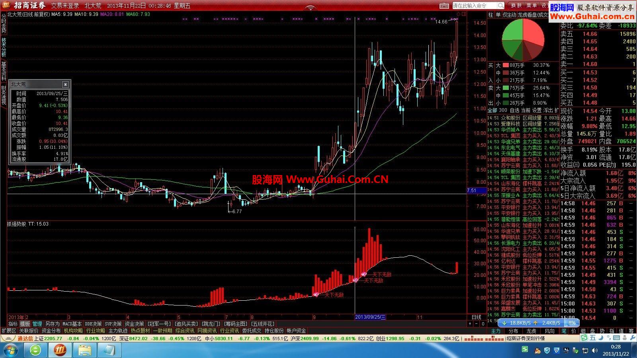
Task: Select 自选 filter in alert list
Action: point(515,110)
